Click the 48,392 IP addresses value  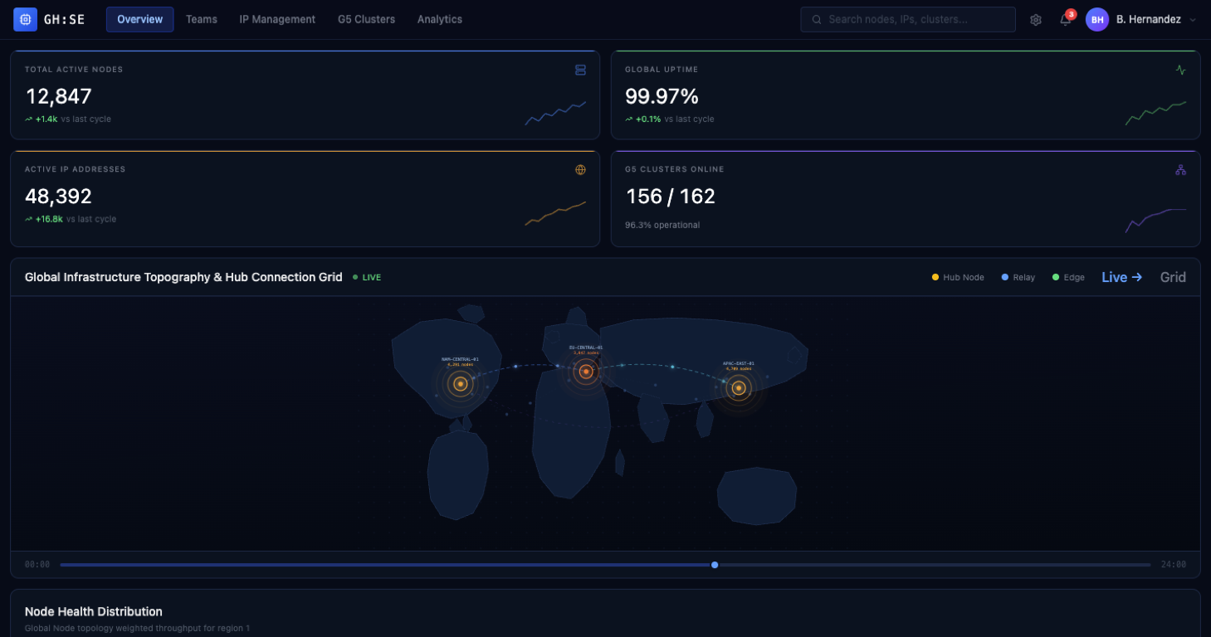(x=58, y=197)
